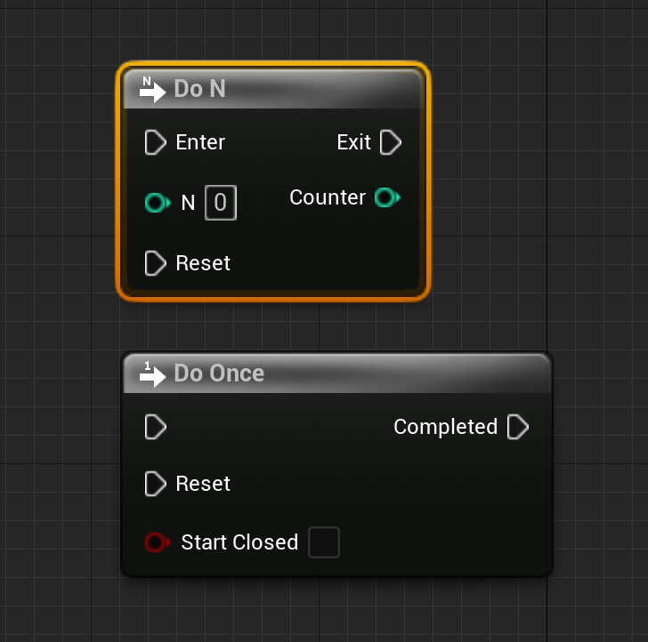The image size is (648, 642).
Task: Click the red Start Closed boolean pin
Action: (158, 542)
